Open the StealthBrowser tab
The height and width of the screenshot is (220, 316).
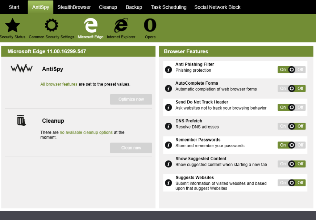point(74,7)
